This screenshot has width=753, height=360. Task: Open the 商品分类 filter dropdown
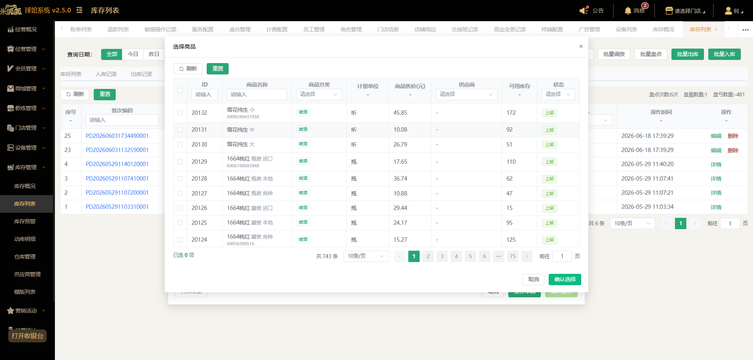tap(319, 94)
